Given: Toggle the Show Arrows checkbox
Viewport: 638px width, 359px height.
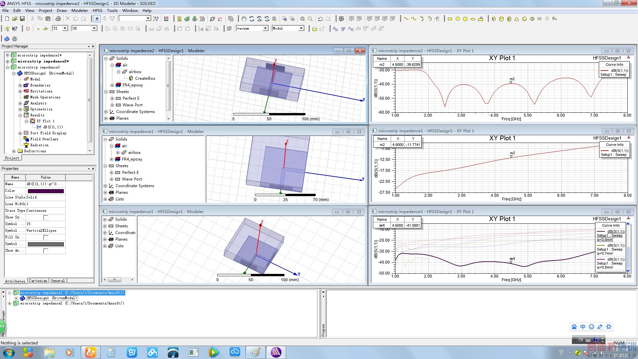Looking at the screenshot, I should tap(46, 251).
